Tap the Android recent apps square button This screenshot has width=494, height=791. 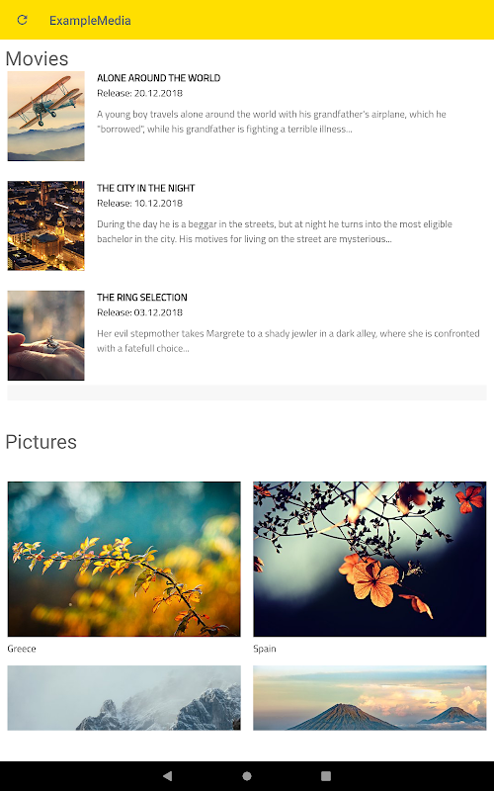tap(326, 776)
